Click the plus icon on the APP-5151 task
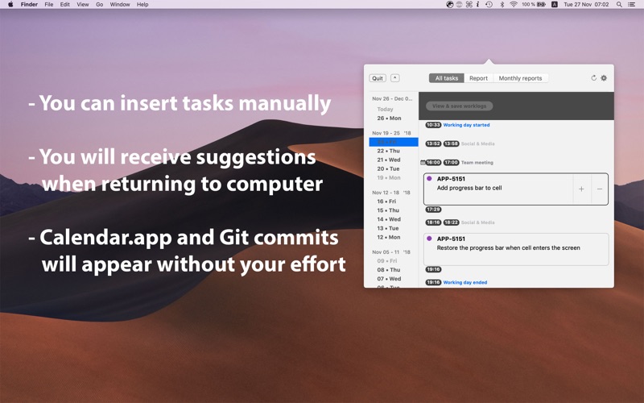 pos(581,189)
